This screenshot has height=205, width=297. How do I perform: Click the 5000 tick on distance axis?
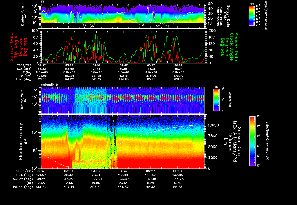point(213,147)
